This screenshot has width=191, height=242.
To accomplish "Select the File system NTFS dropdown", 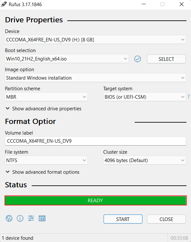I will (x=46, y=160).
